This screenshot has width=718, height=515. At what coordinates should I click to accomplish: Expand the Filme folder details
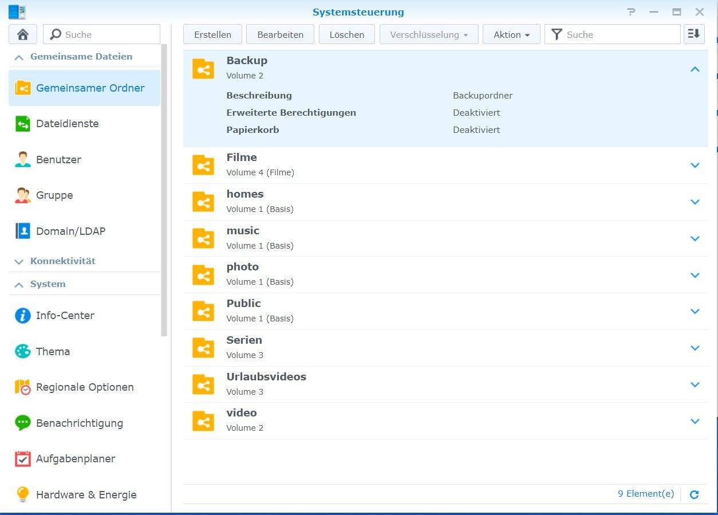[695, 165]
